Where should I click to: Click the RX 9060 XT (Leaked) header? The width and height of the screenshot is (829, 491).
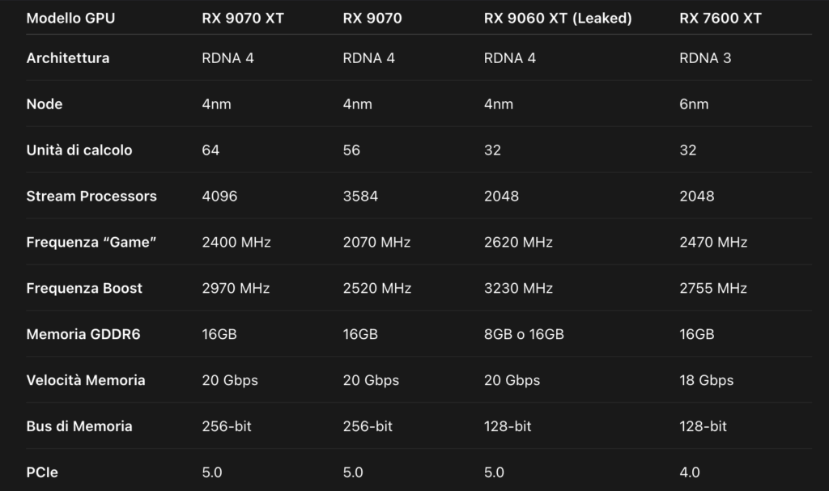click(558, 19)
